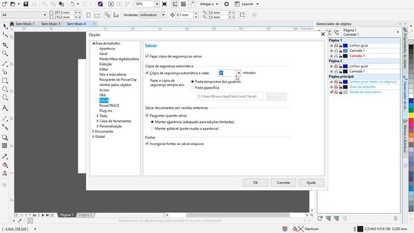Close the Opções dialog with X
Viewport: 414px width, 233px height.
click(323, 34)
